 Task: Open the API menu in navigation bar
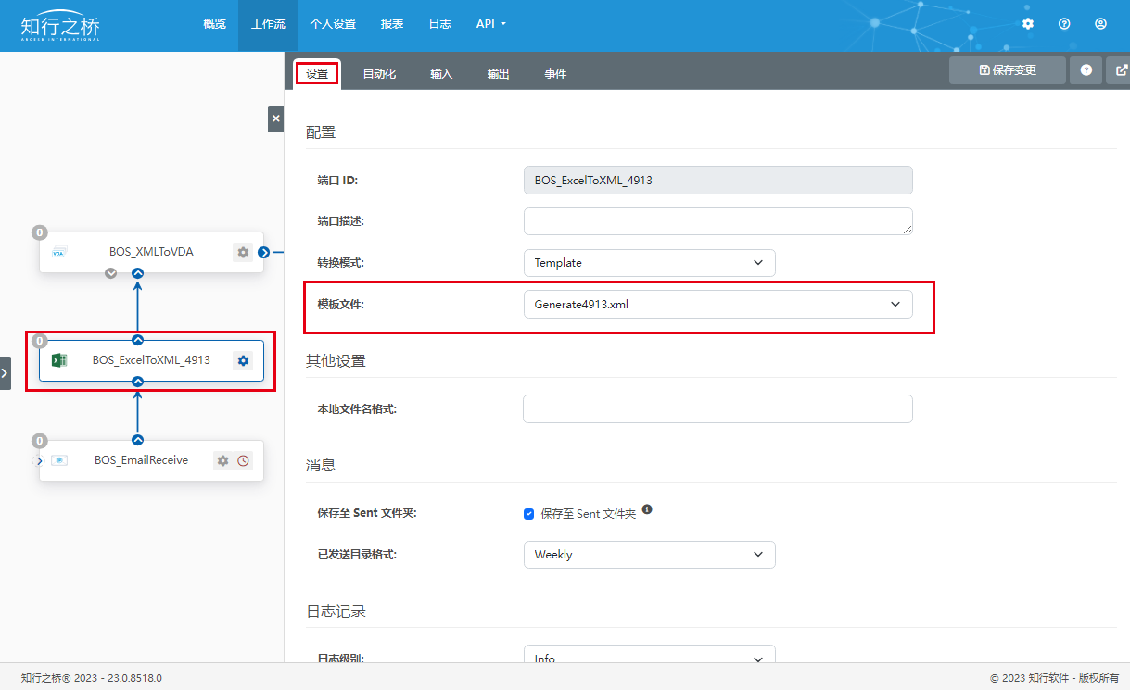pos(490,24)
